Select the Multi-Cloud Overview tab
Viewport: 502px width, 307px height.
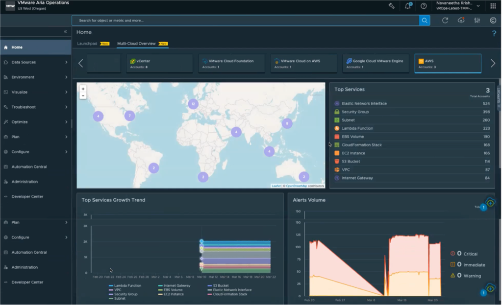136,44
